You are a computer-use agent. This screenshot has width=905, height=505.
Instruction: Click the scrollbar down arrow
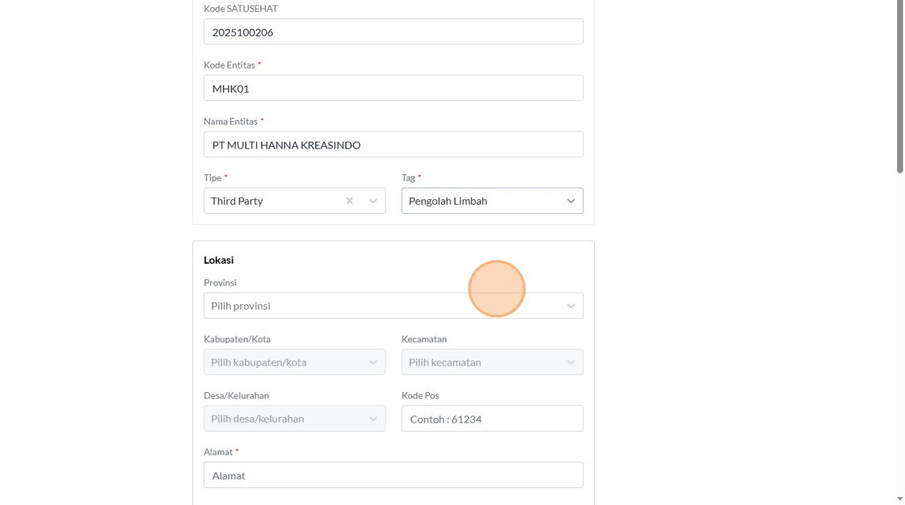(899, 499)
